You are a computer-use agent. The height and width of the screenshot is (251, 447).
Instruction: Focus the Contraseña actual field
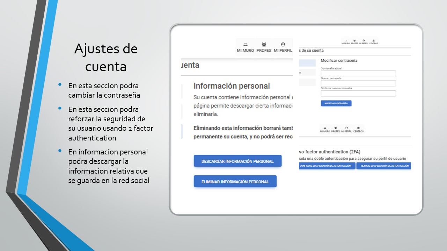point(358,74)
